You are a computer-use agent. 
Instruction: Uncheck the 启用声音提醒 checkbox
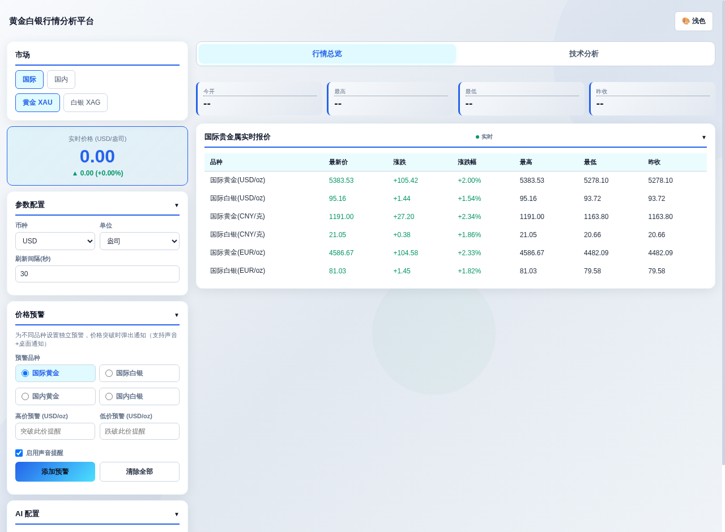tap(19, 453)
